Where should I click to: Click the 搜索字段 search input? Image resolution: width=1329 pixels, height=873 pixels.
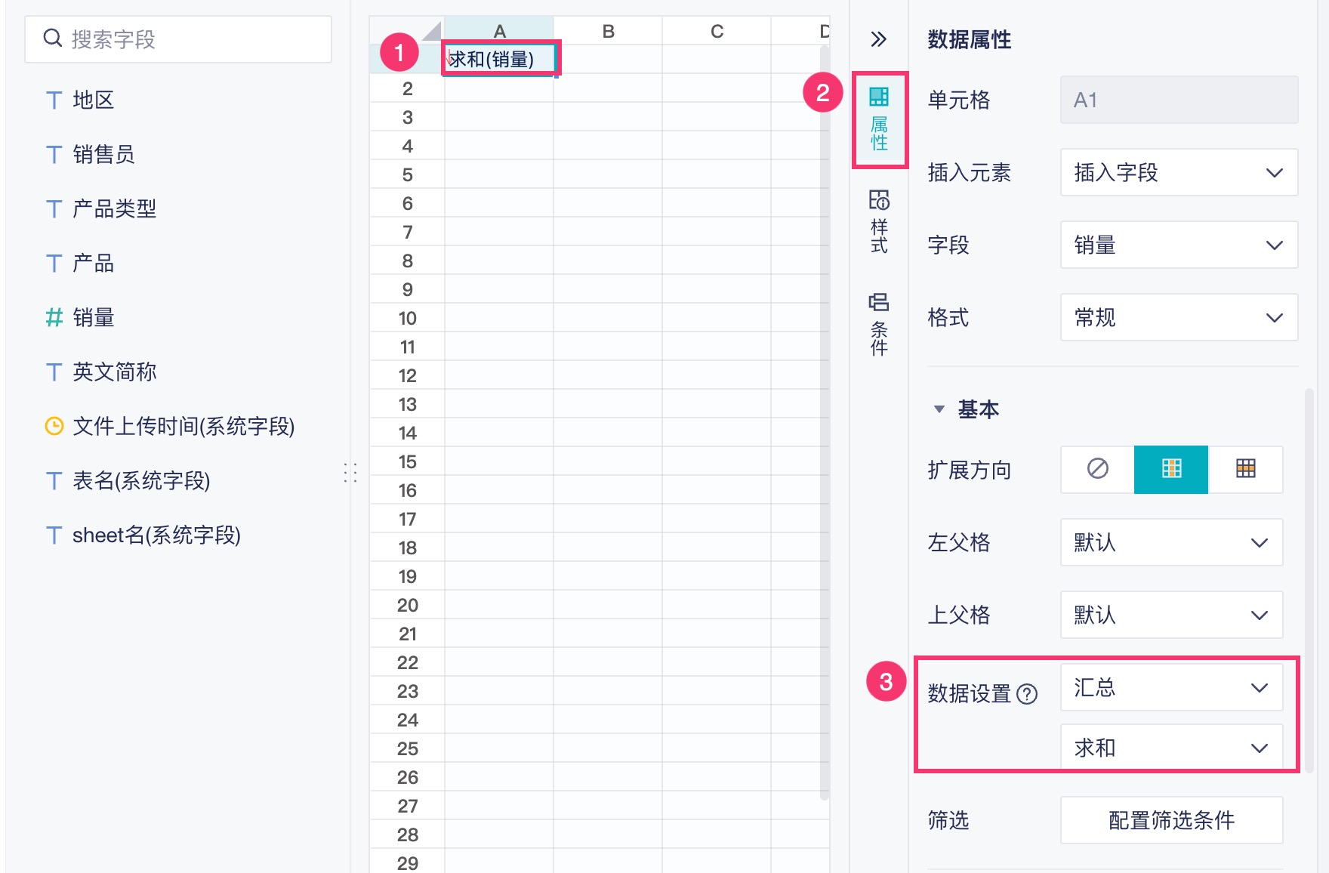click(189, 39)
